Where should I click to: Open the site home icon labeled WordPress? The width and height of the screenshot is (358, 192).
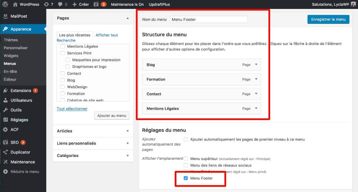15,4
